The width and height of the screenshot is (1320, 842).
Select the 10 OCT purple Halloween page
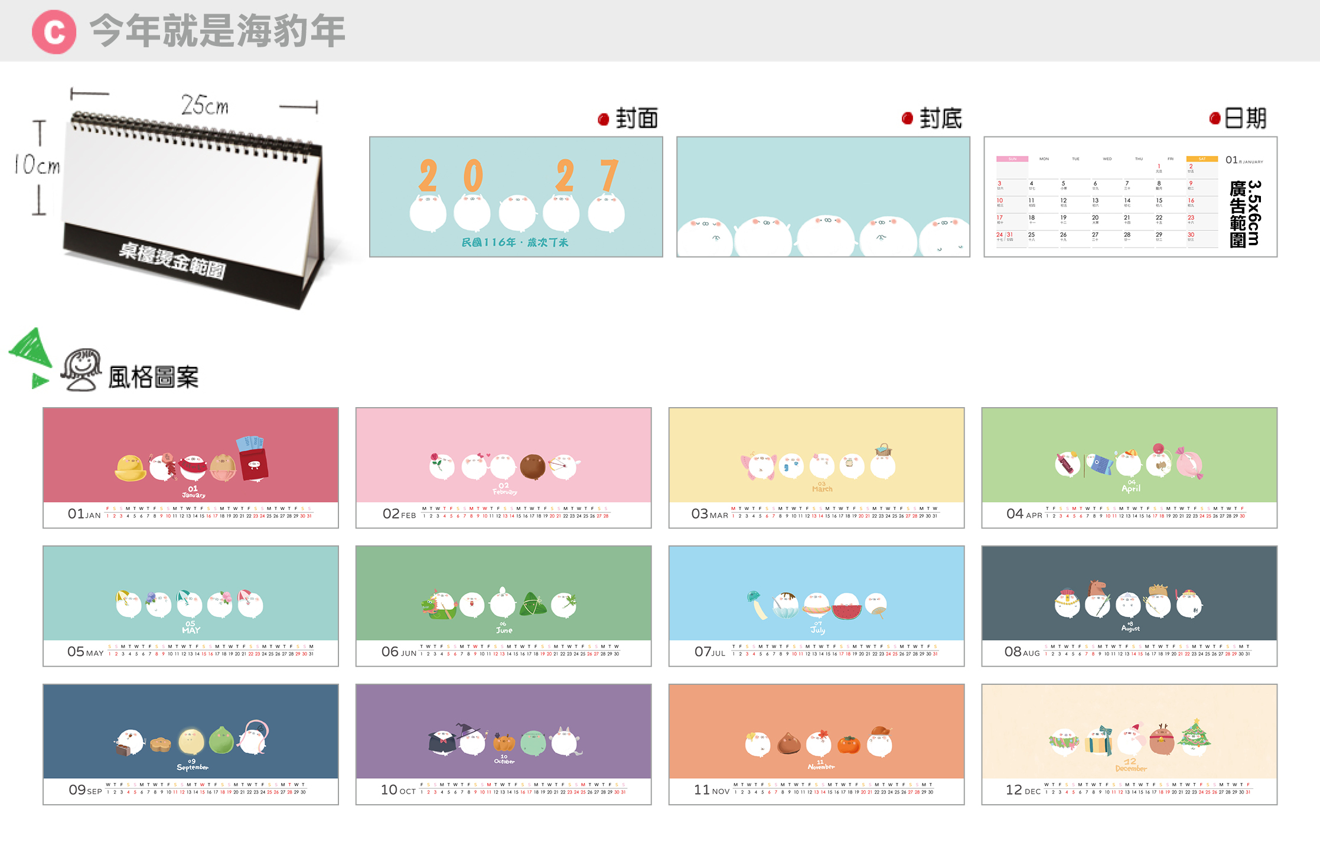click(504, 744)
